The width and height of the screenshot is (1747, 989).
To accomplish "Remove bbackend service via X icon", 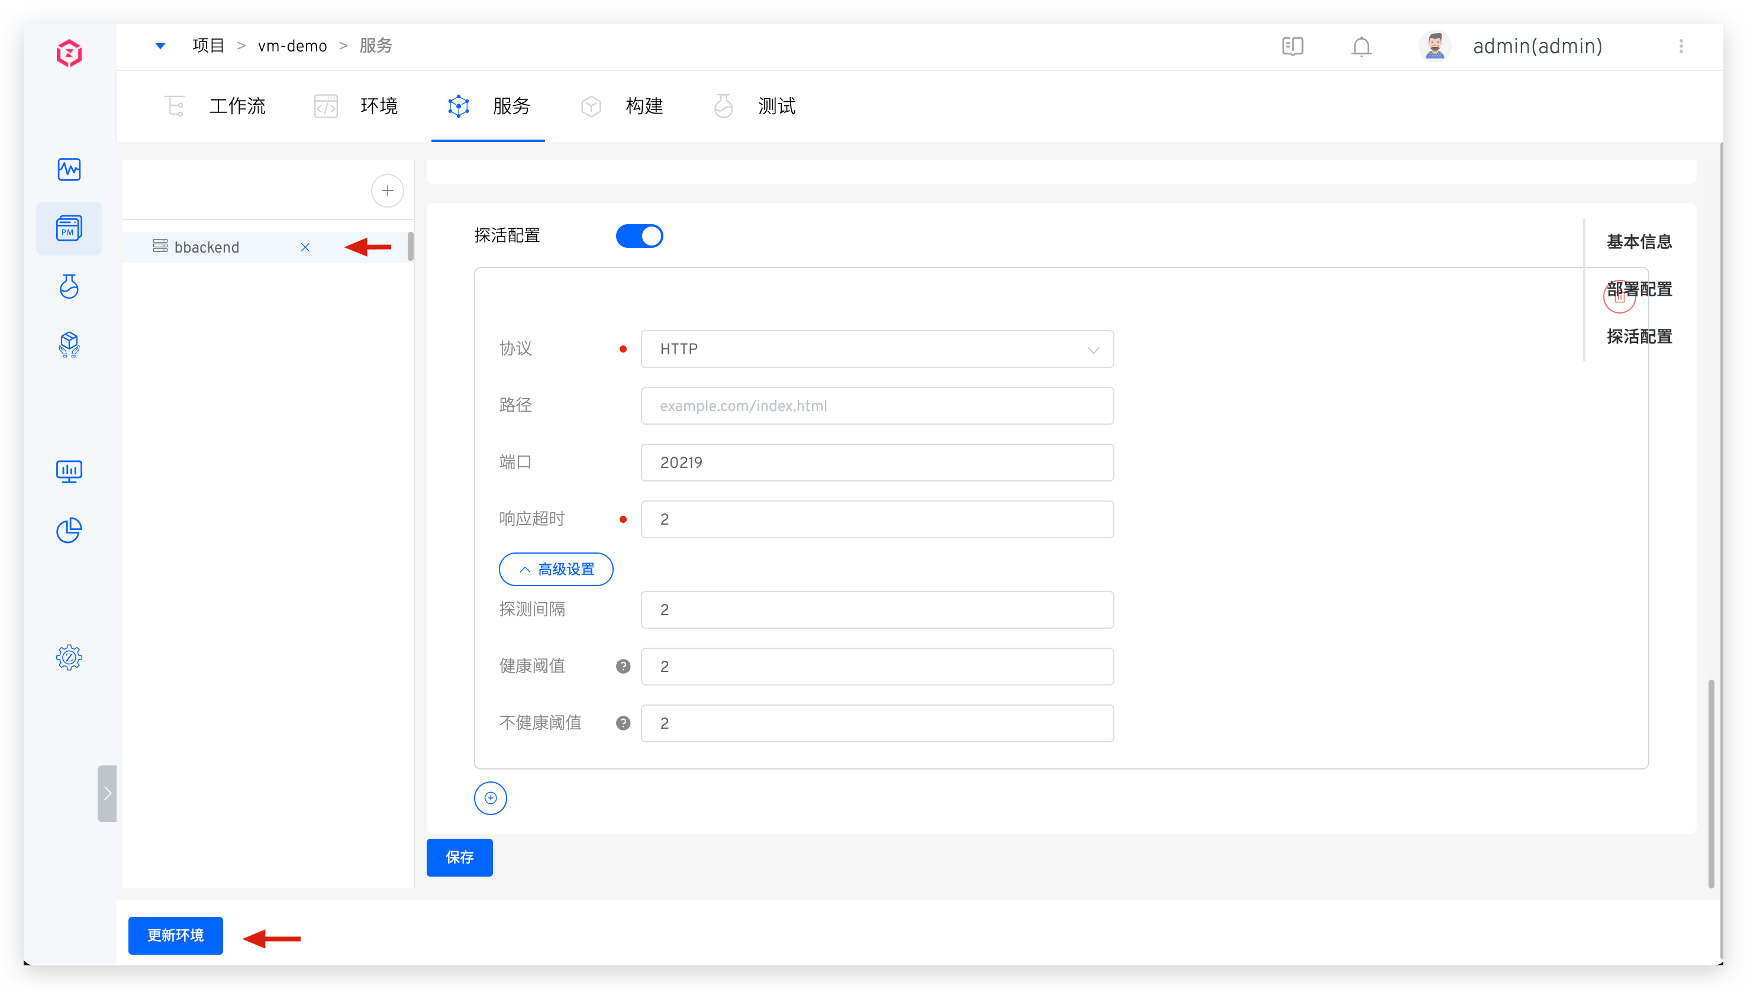I will [x=305, y=247].
